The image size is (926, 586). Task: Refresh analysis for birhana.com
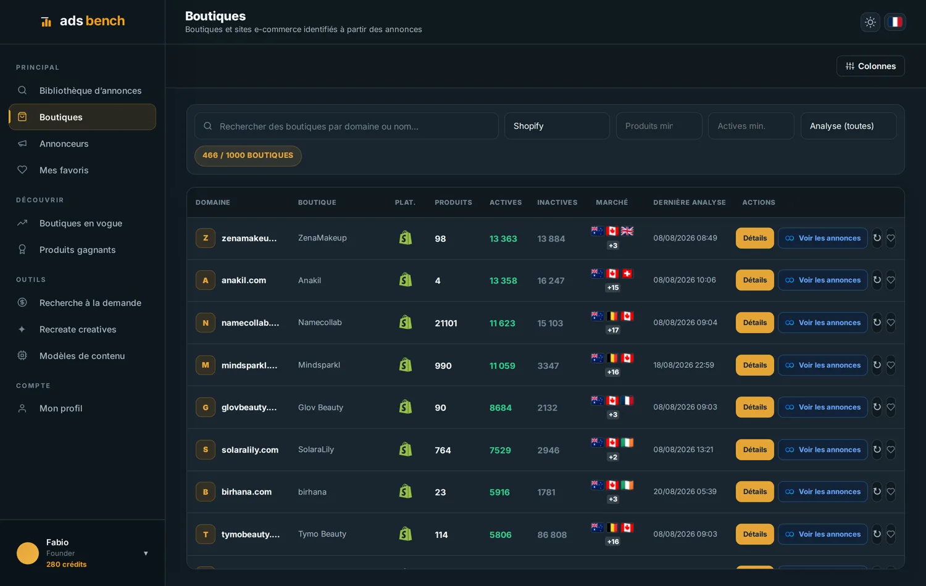(x=877, y=492)
